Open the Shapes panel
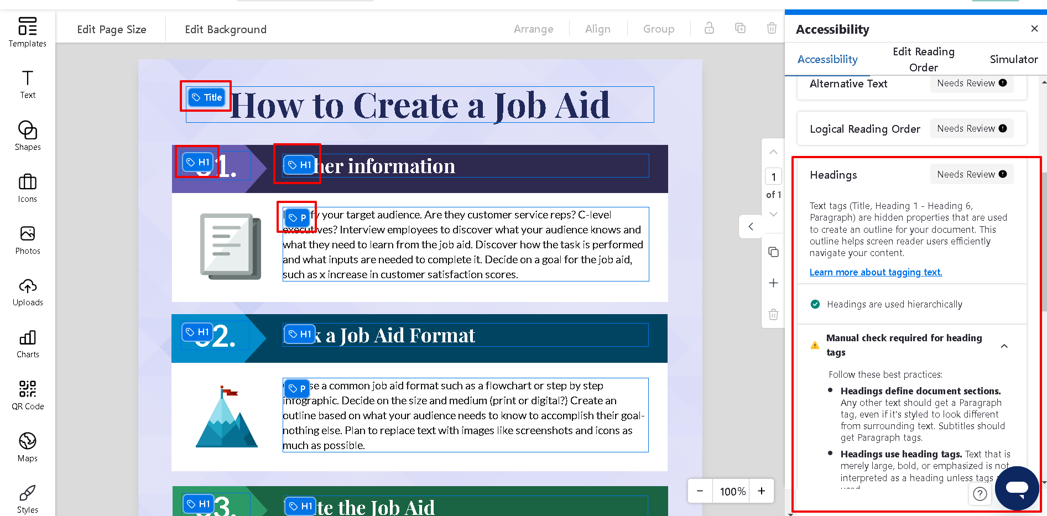Screen dimensions: 1047x516 click(x=28, y=134)
